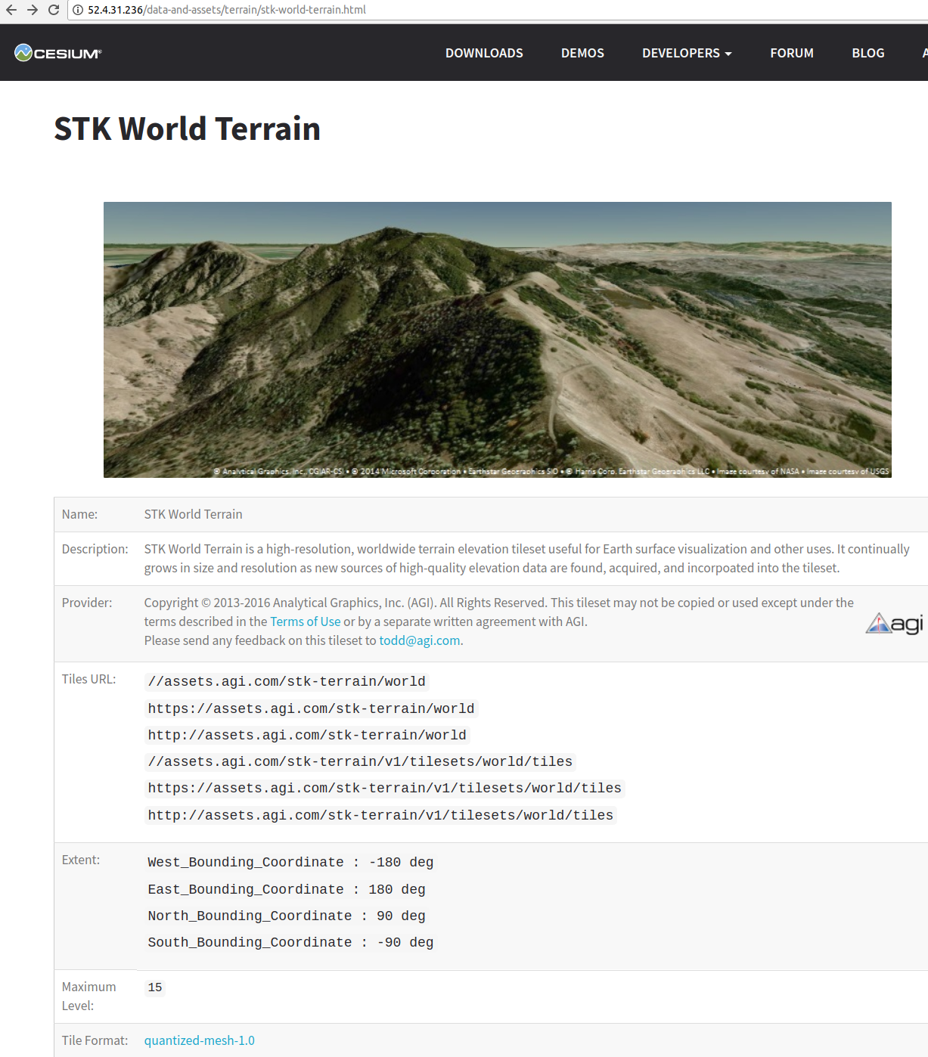The width and height of the screenshot is (928, 1057).
Task: Open the Blog page
Action: point(868,53)
